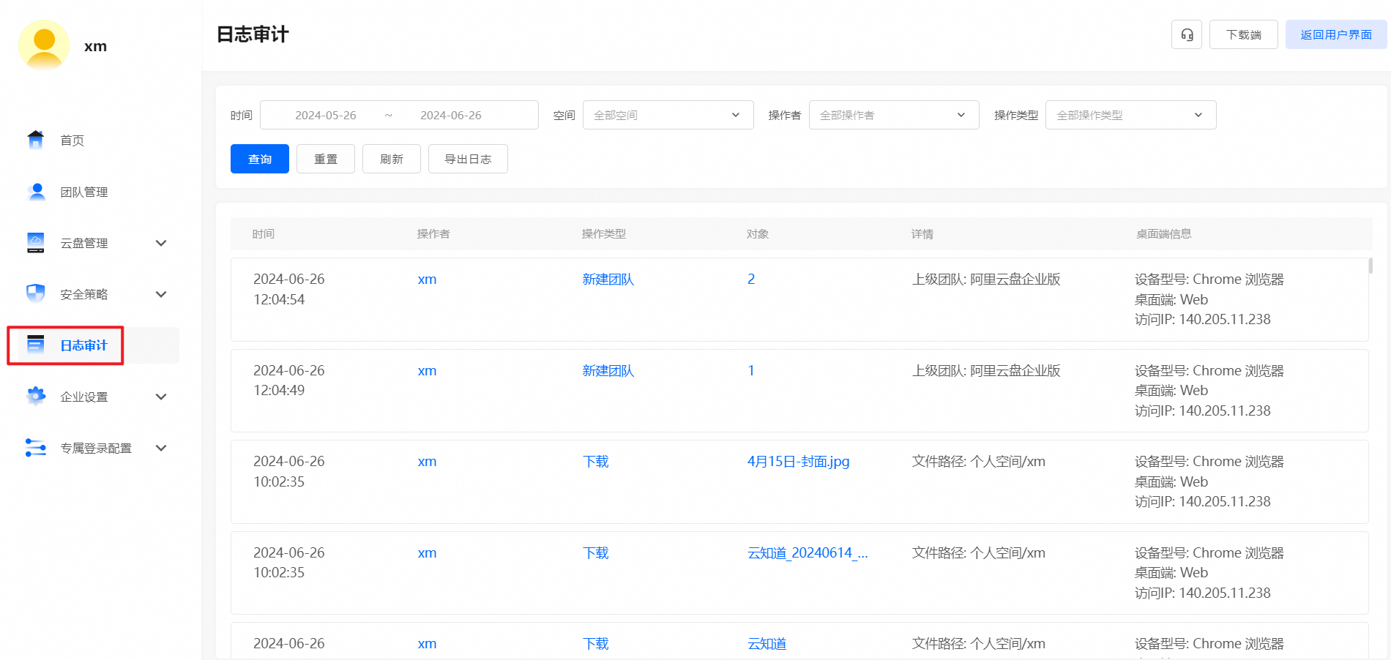Image resolution: width=1391 pixels, height=660 pixels.
Task: Open customer support headset icon
Action: click(x=1187, y=34)
